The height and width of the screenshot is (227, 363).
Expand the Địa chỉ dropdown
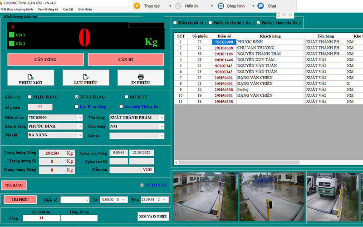(x=80, y=135)
